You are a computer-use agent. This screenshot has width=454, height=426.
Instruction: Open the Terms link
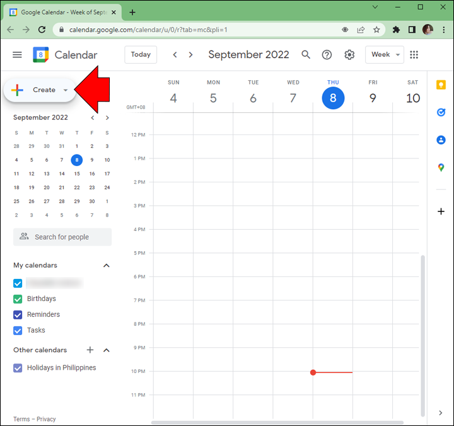click(21, 419)
